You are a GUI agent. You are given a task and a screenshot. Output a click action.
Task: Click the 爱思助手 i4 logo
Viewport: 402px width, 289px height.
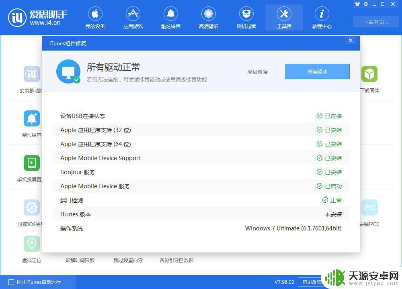[x=37, y=17]
